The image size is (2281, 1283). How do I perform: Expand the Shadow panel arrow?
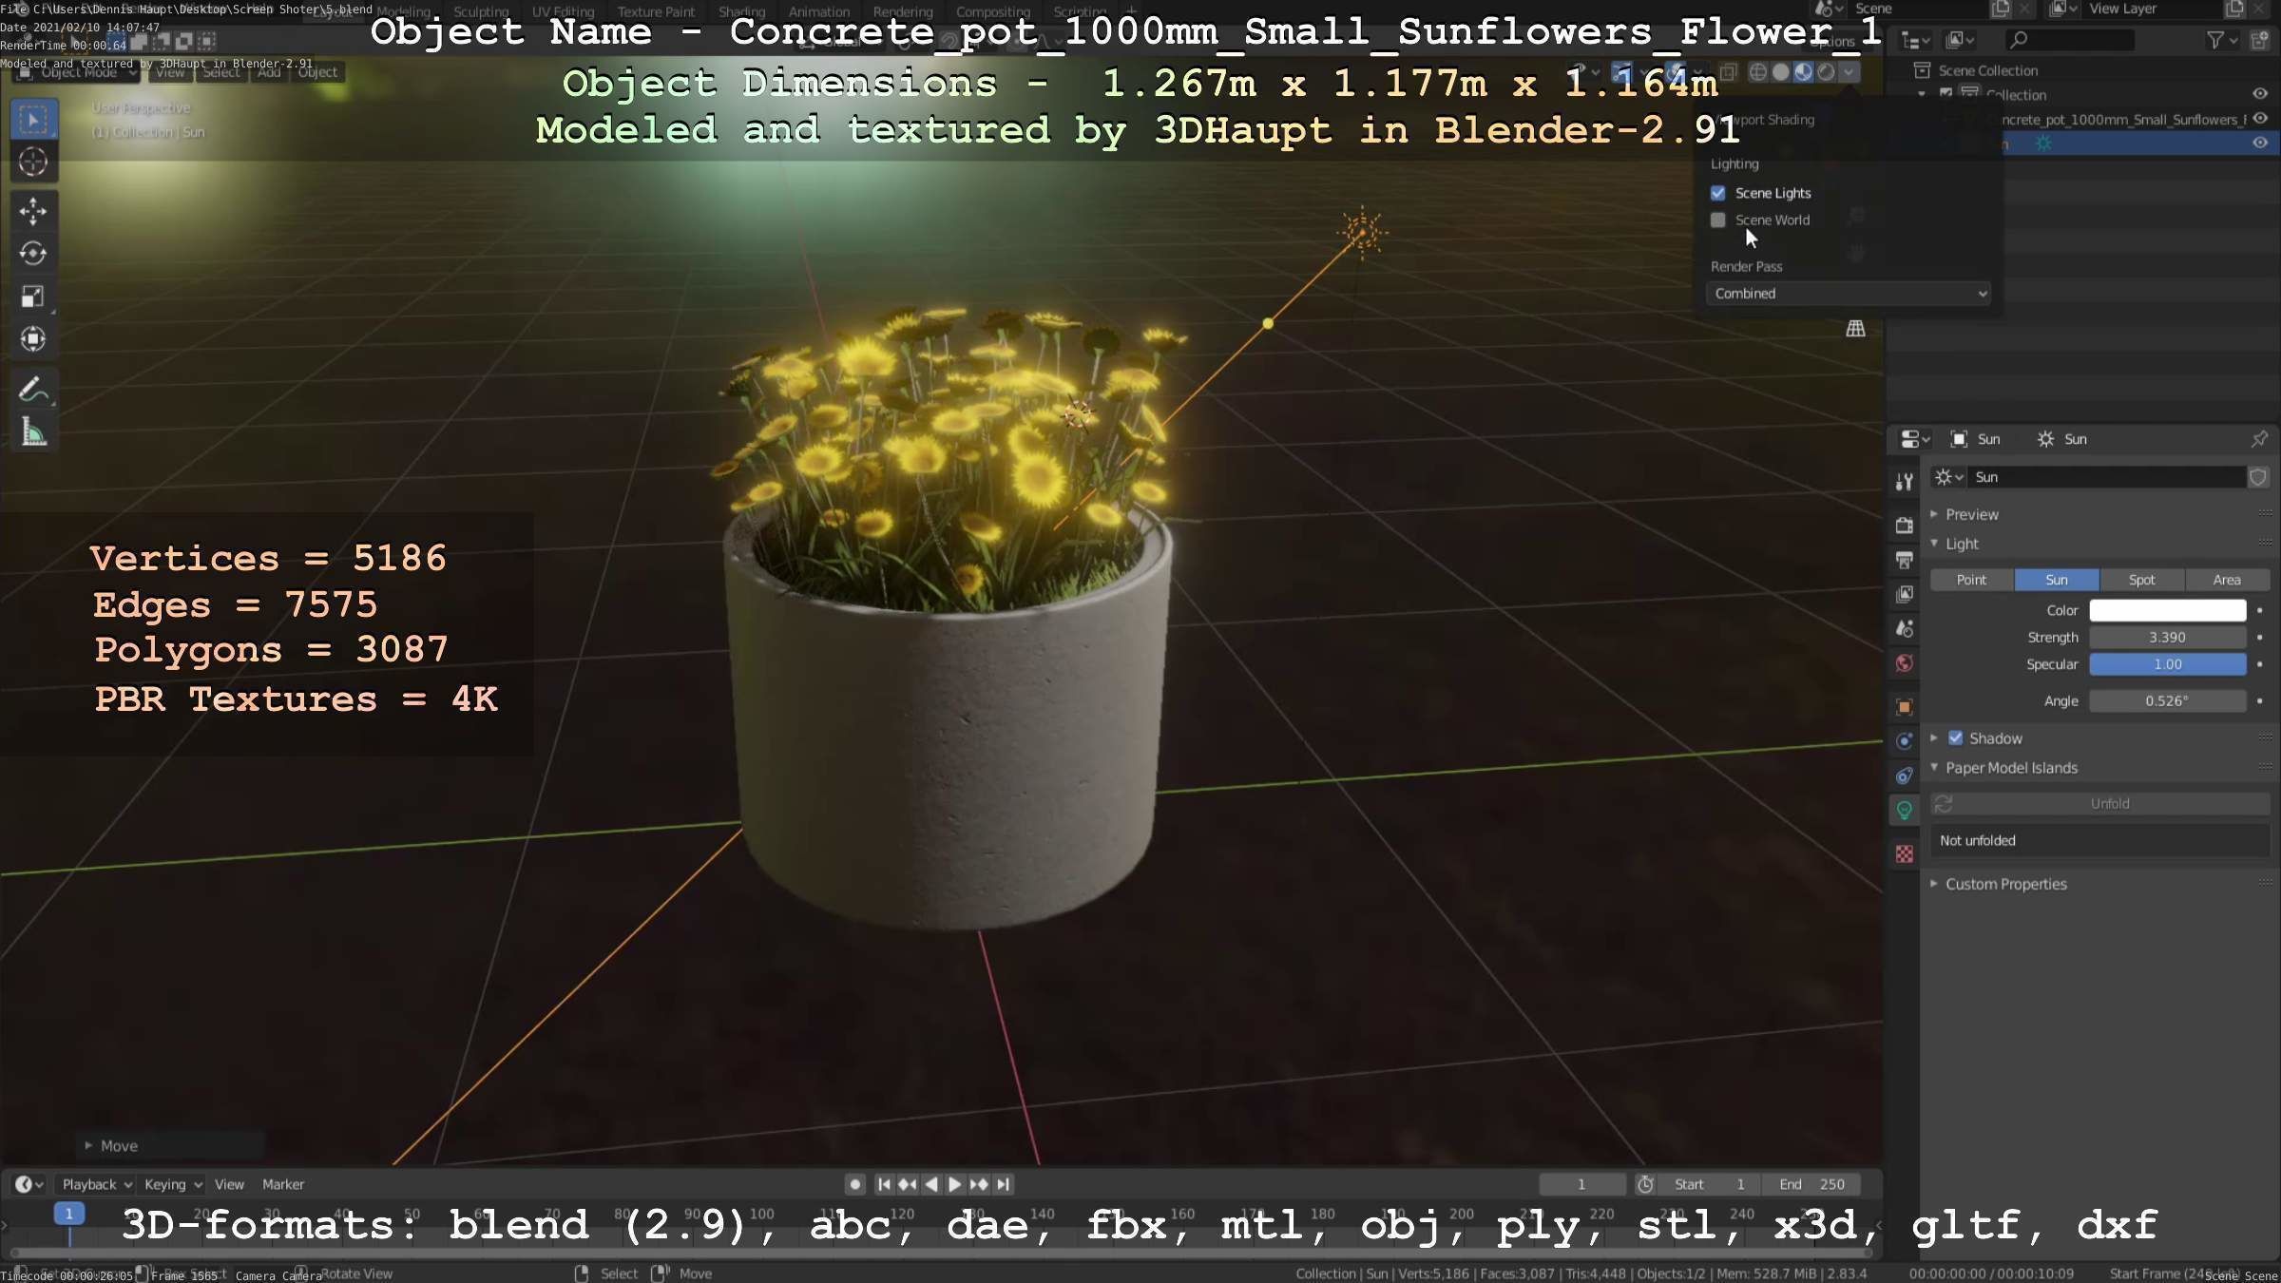(x=1934, y=738)
